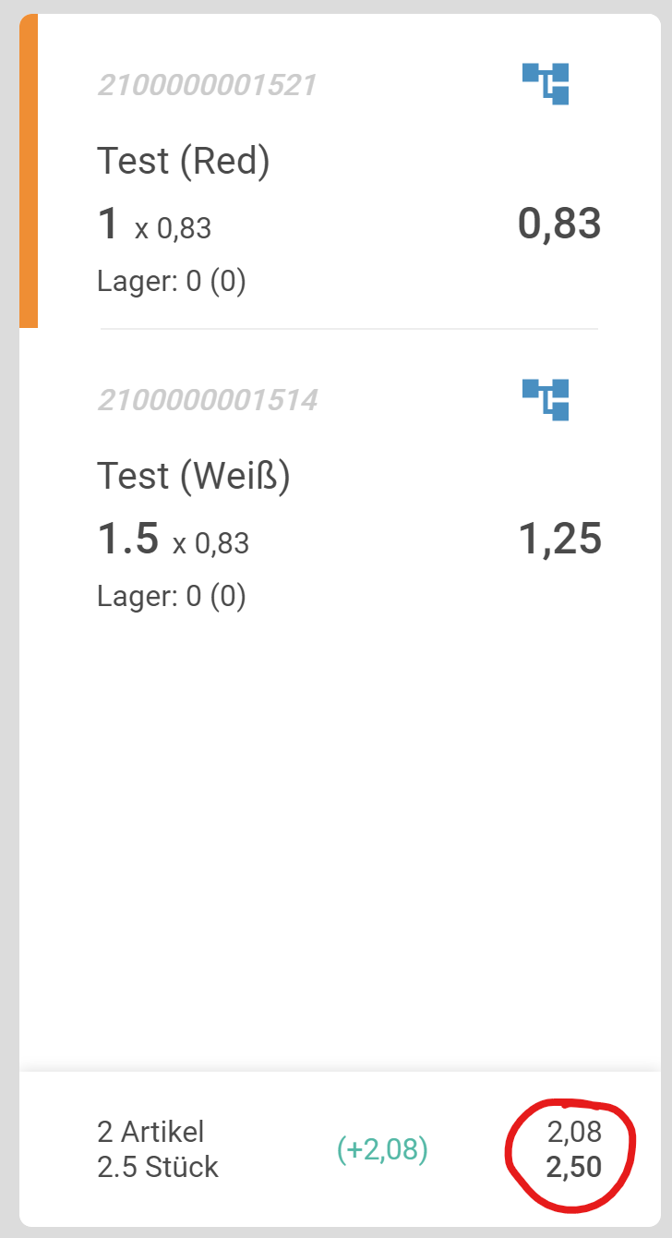Select the Test (Red) item name

click(x=184, y=162)
